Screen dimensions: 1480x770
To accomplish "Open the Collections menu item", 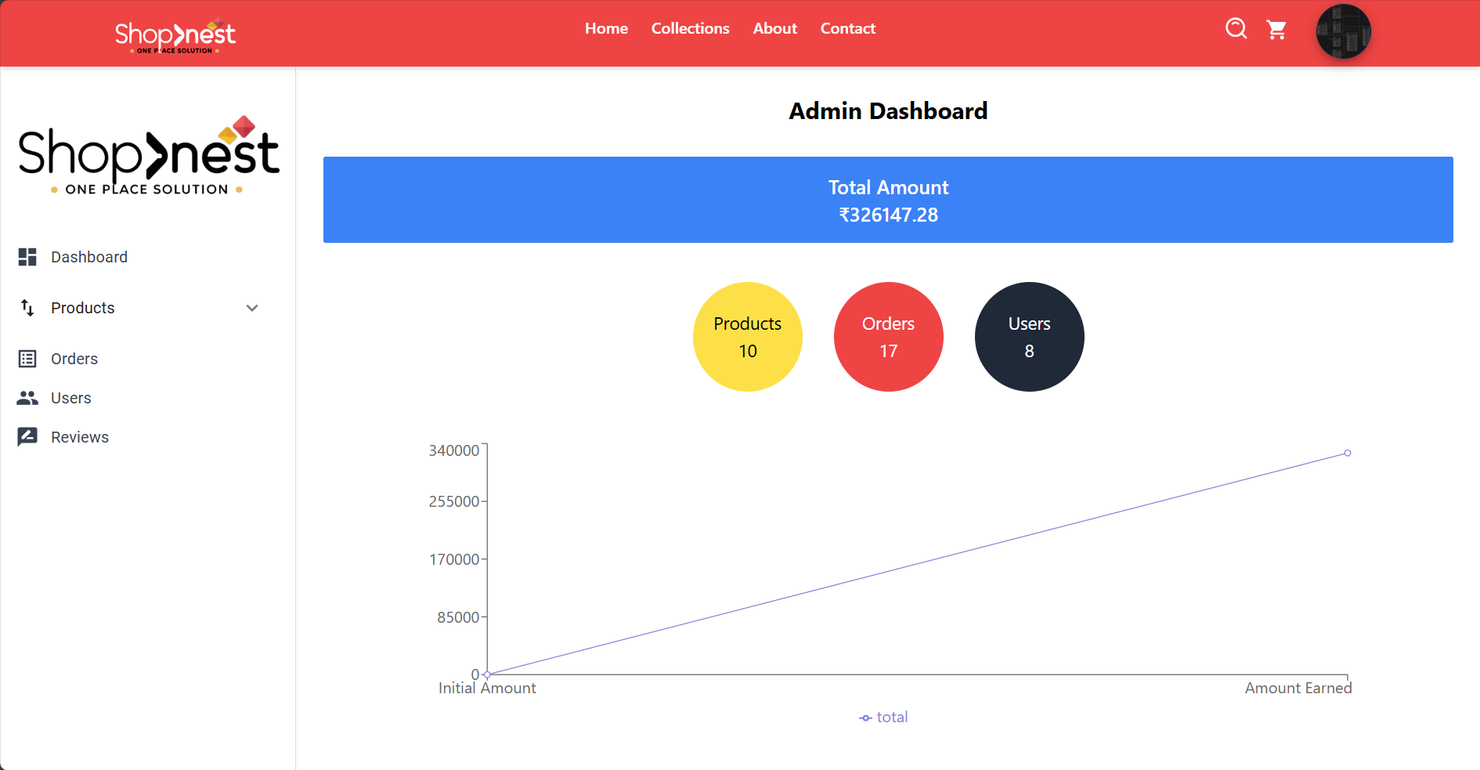I will pyautogui.click(x=690, y=28).
